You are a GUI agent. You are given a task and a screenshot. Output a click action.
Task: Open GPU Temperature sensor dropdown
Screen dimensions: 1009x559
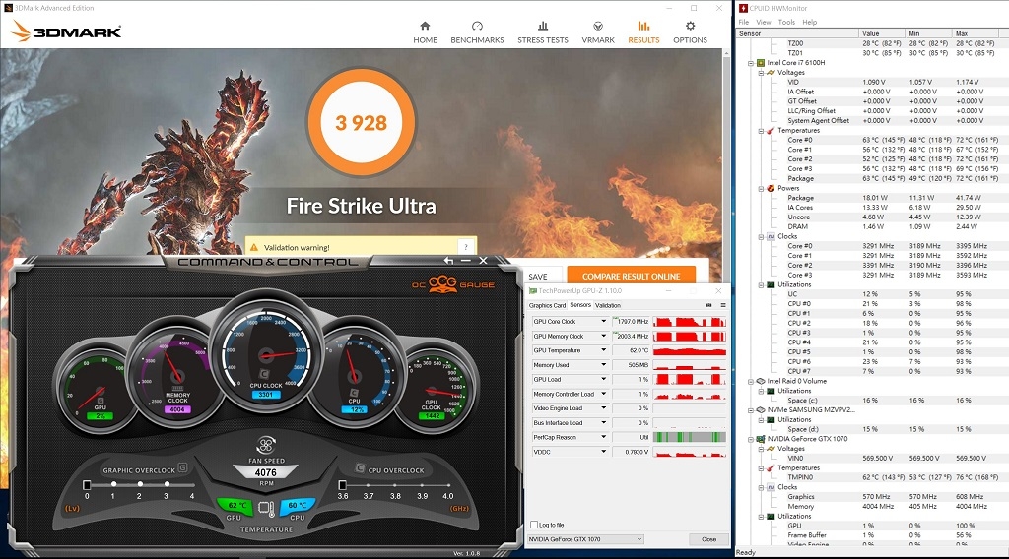(x=604, y=350)
